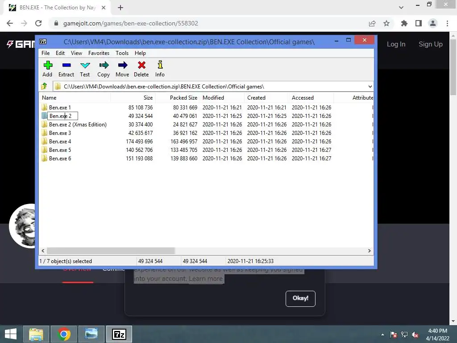Click Sign Up on Game Jolt
457x343 pixels.
[x=431, y=44]
